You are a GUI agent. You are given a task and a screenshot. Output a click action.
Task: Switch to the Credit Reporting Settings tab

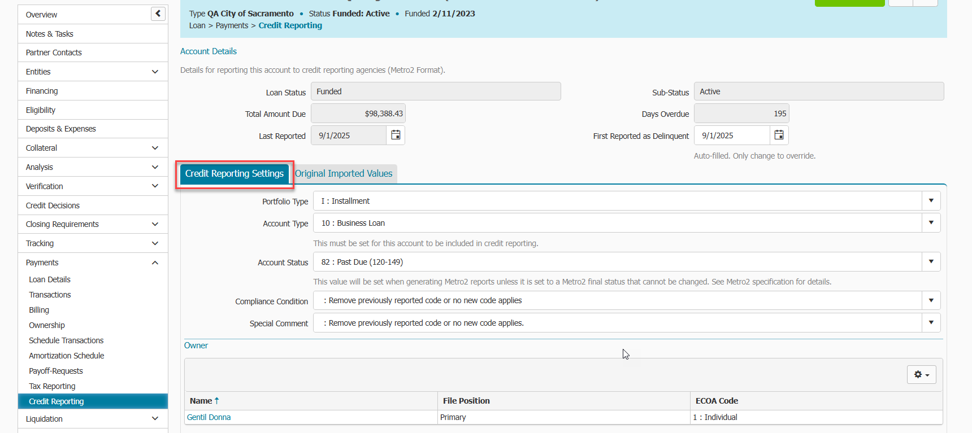coord(235,174)
